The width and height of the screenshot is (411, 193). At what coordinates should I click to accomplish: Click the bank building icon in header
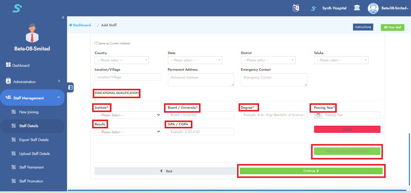(357, 8)
